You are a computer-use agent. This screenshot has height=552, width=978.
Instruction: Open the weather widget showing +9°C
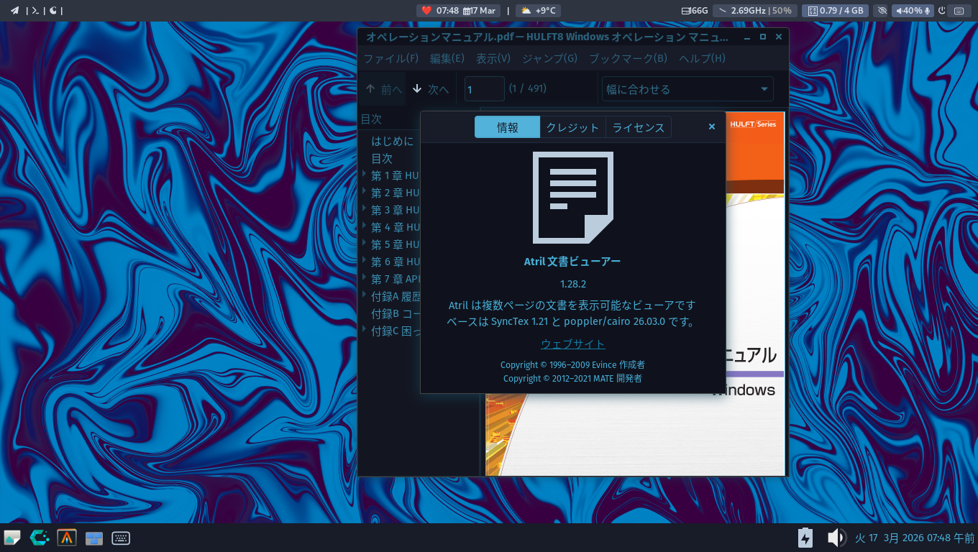click(539, 11)
